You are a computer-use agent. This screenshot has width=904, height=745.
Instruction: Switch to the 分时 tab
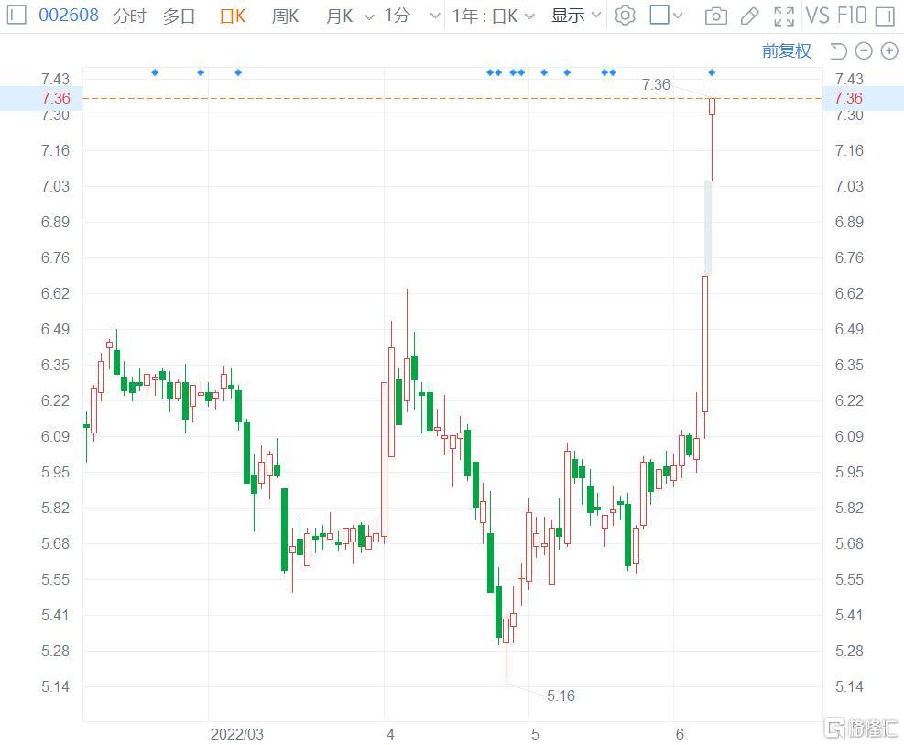point(130,16)
